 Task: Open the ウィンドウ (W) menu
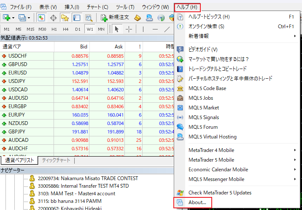click(x=156, y=7)
